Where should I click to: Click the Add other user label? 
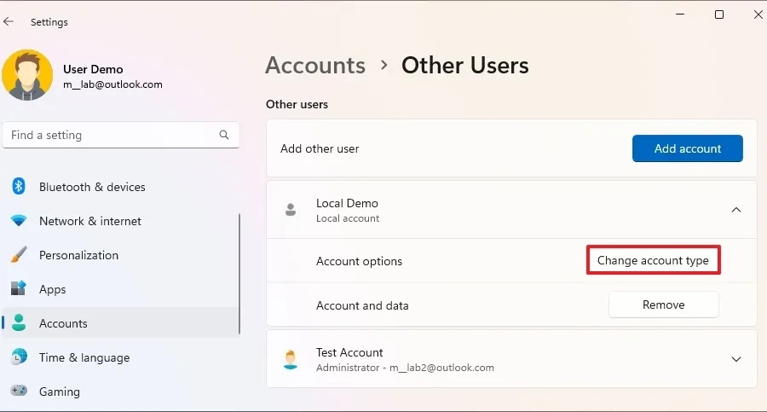click(320, 148)
